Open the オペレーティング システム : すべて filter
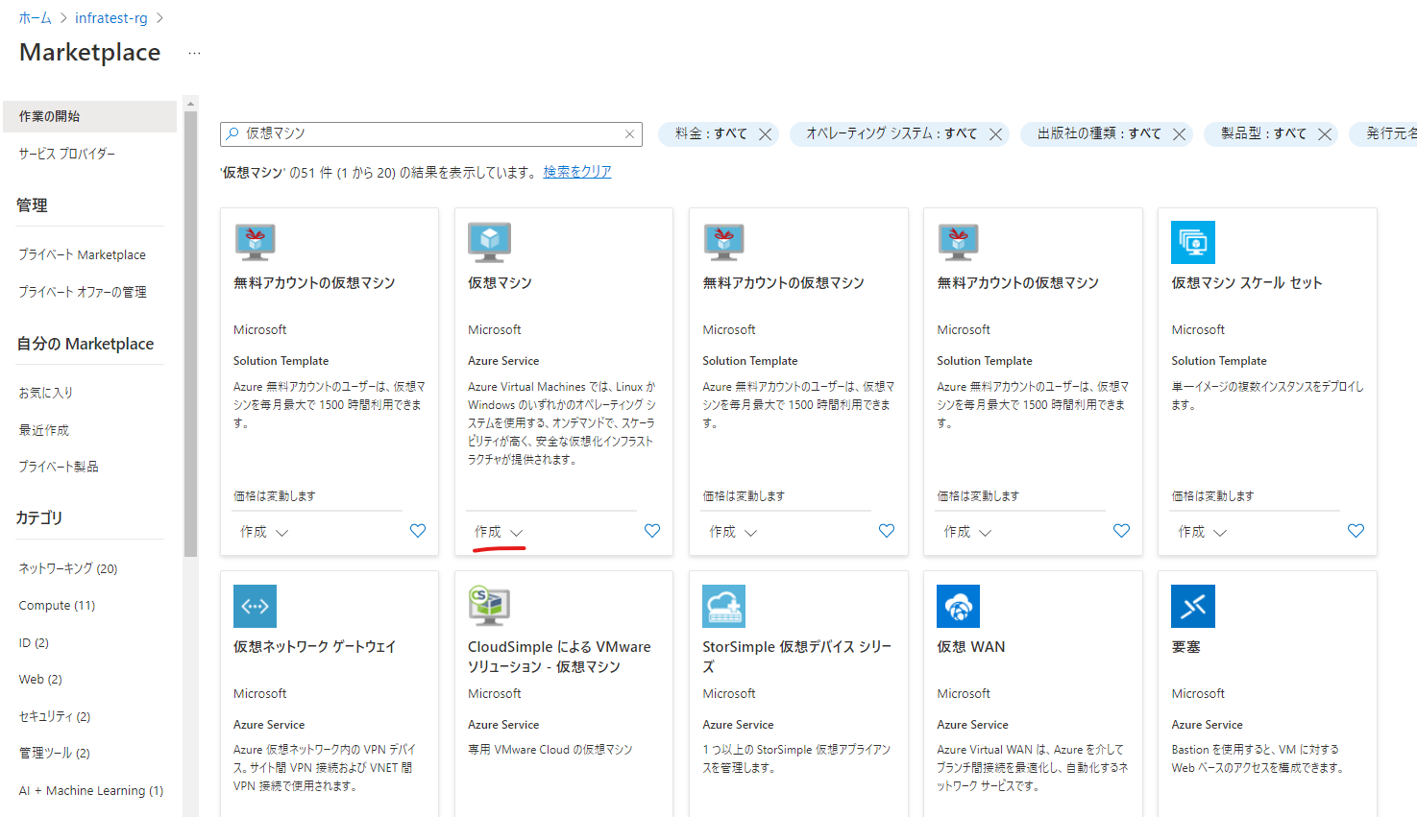This screenshot has width=1417, height=817. pos(892,134)
